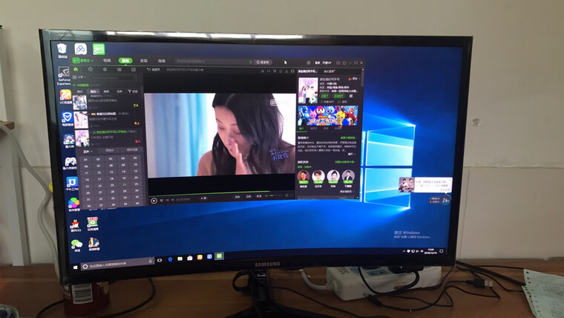This screenshot has height=318, width=564.
Task: Open the Microsoft Store taskbar icon
Action: pyautogui.click(x=189, y=258)
